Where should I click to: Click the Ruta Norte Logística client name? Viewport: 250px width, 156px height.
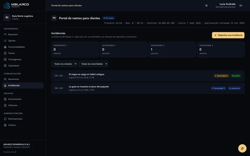point(22,16)
